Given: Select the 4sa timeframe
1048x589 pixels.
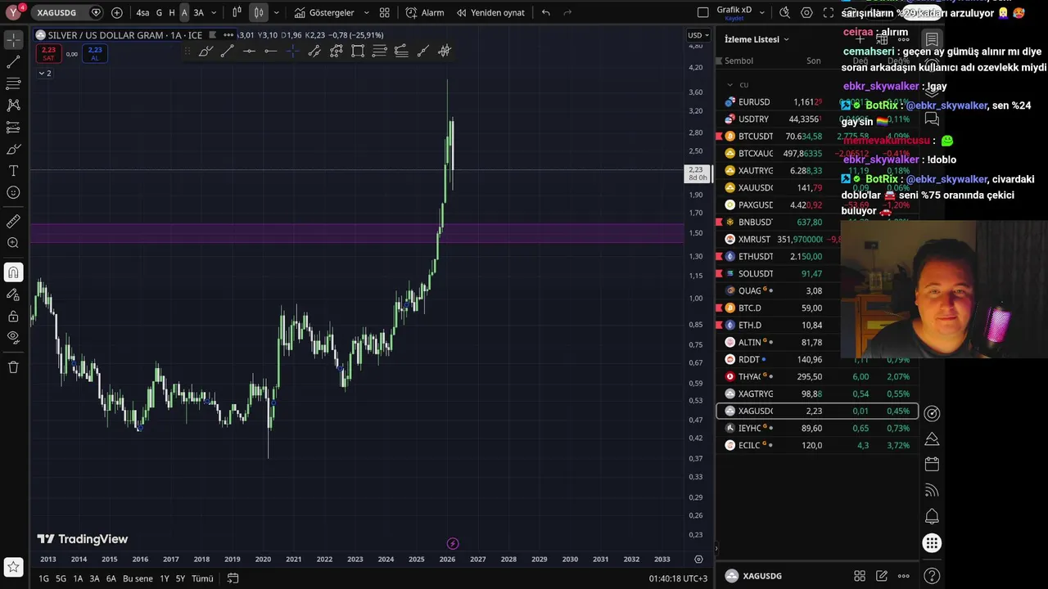Looking at the screenshot, I should click(142, 12).
